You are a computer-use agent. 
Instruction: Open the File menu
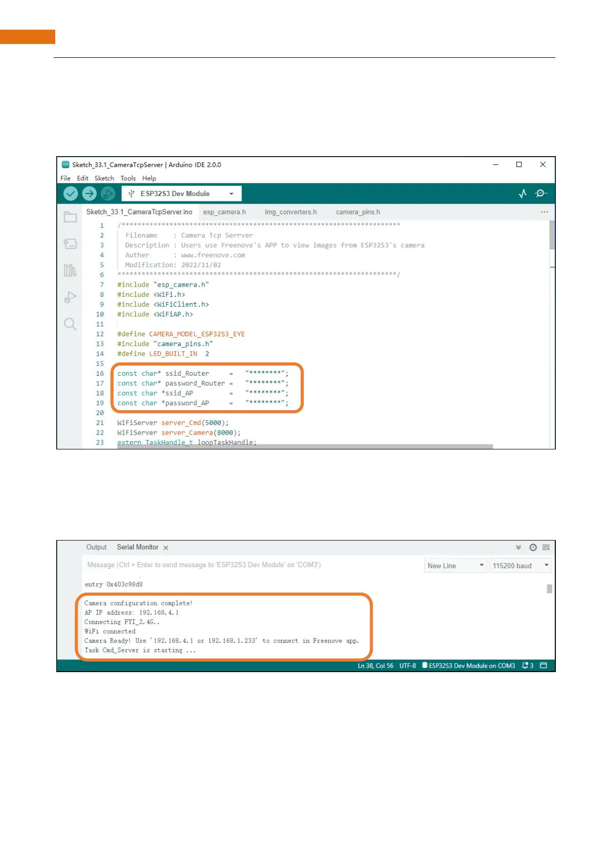(x=65, y=178)
